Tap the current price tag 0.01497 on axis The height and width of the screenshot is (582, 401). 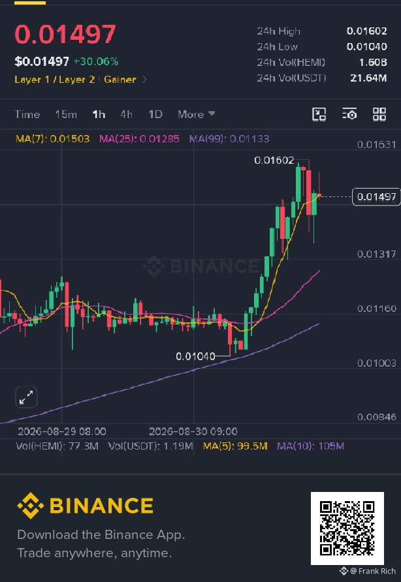click(376, 197)
